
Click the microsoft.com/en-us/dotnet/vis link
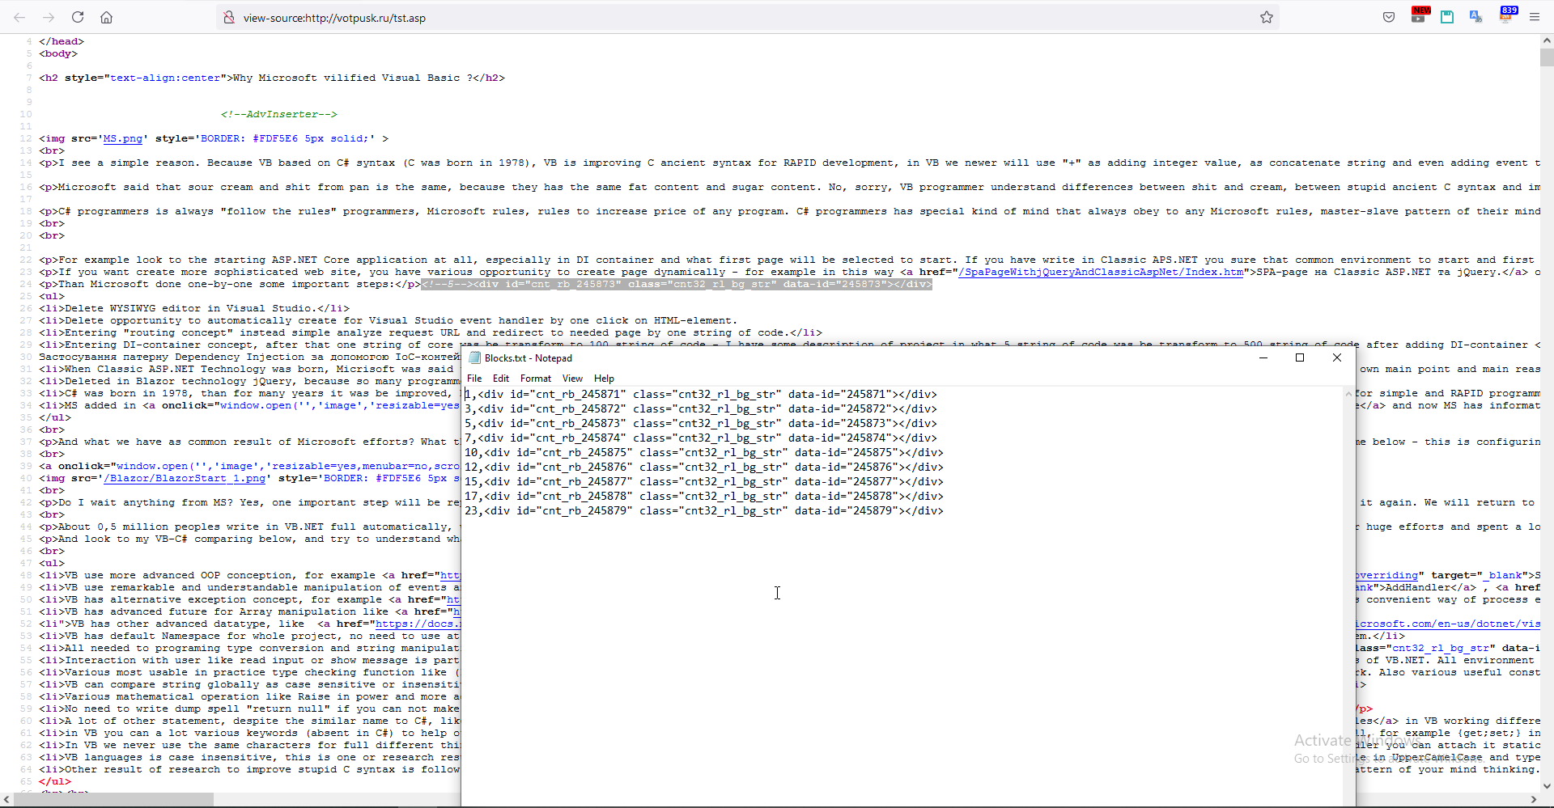point(1448,624)
